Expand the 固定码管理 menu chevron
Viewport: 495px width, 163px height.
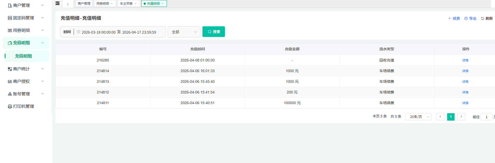[43, 18]
